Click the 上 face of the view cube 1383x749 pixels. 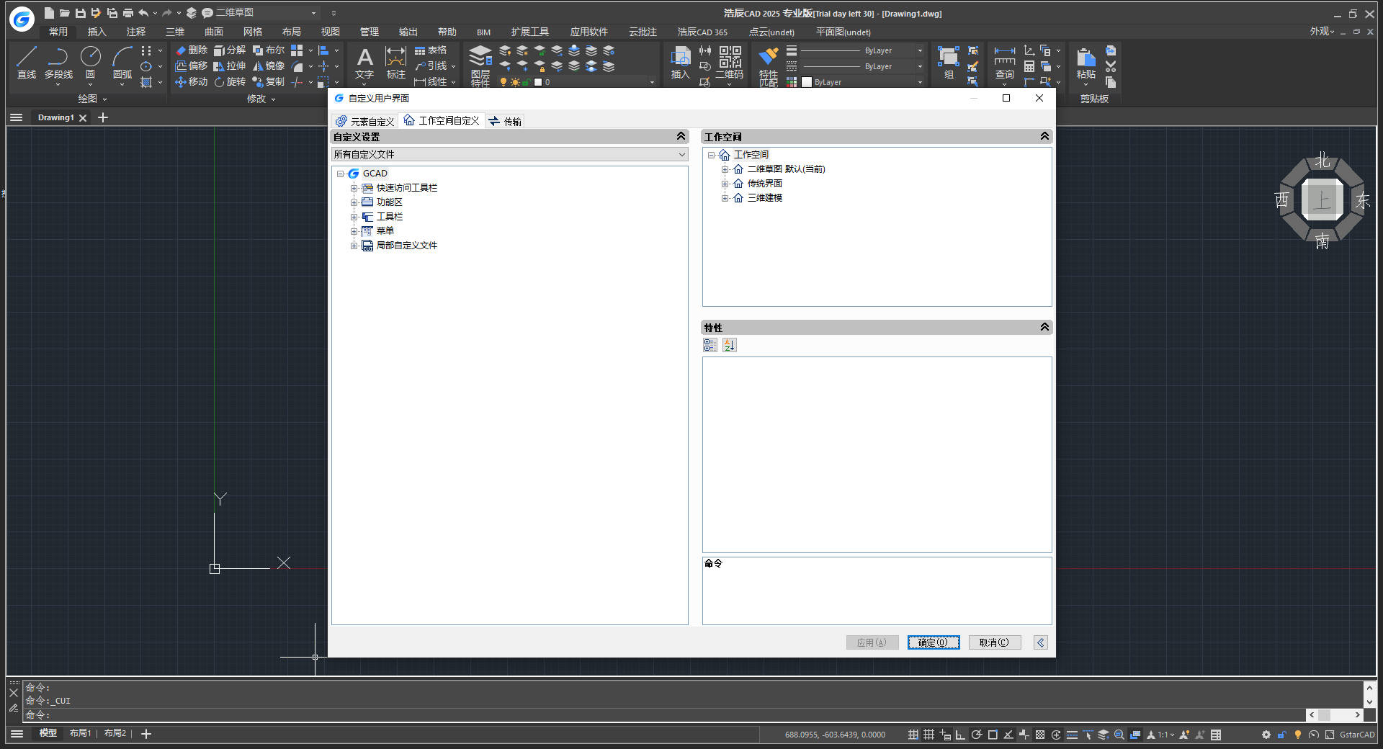click(1322, 200)
